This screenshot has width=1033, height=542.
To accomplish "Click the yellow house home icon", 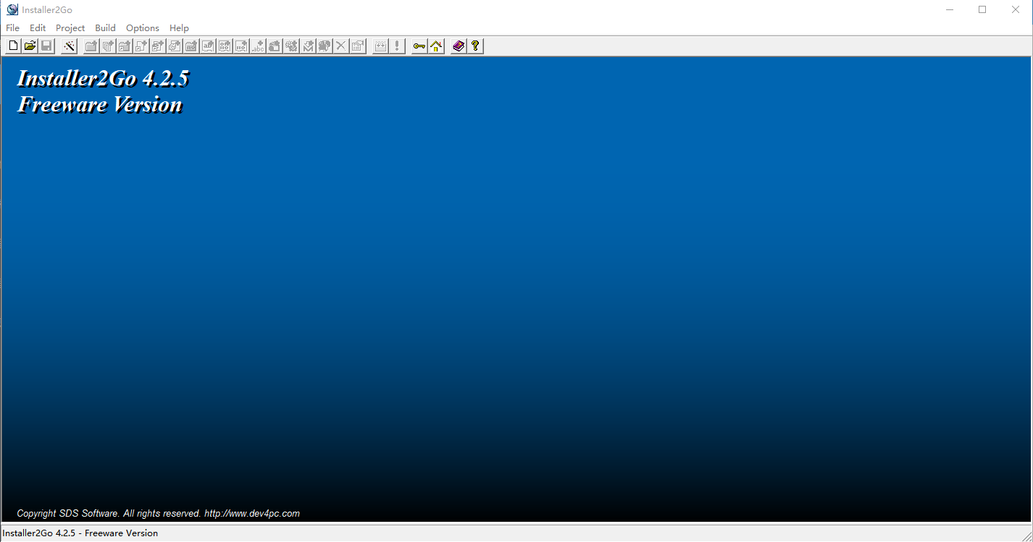I will click(x=436, y=46).
